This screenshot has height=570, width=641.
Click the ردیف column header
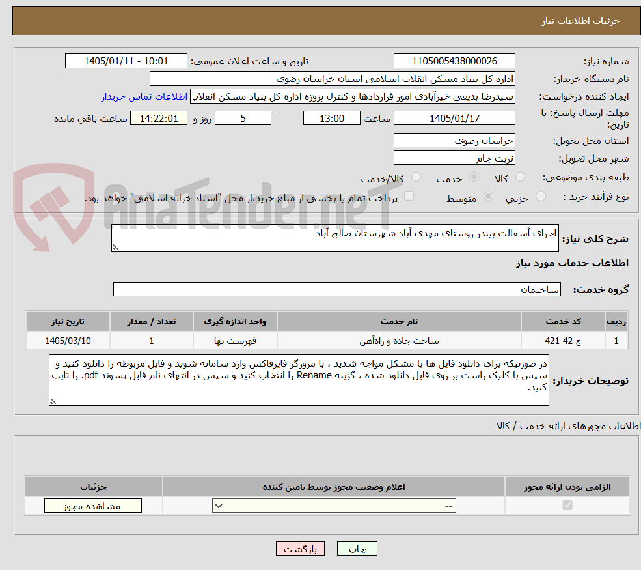616,322
